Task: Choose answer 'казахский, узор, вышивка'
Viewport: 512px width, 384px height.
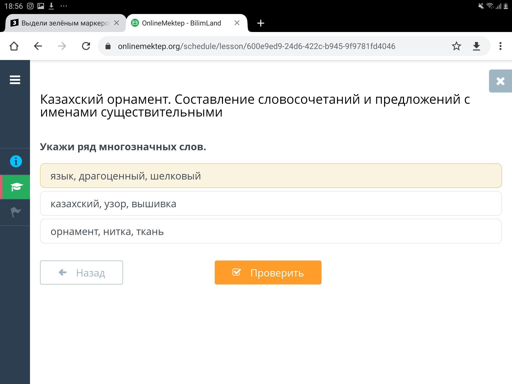Action: (271, 203)
